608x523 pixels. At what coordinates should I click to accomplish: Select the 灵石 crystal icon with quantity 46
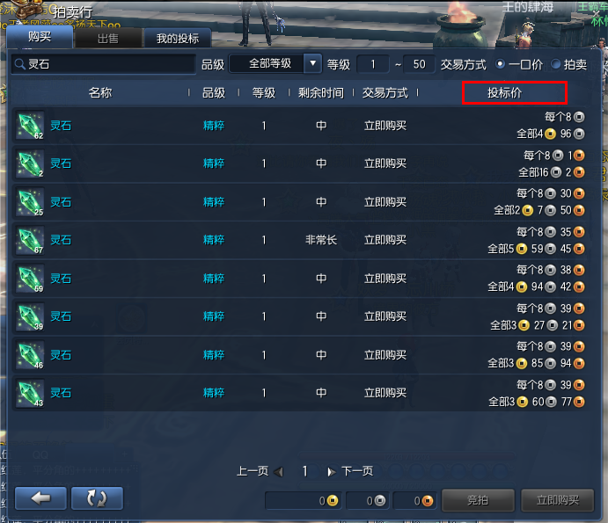point(30,355)
